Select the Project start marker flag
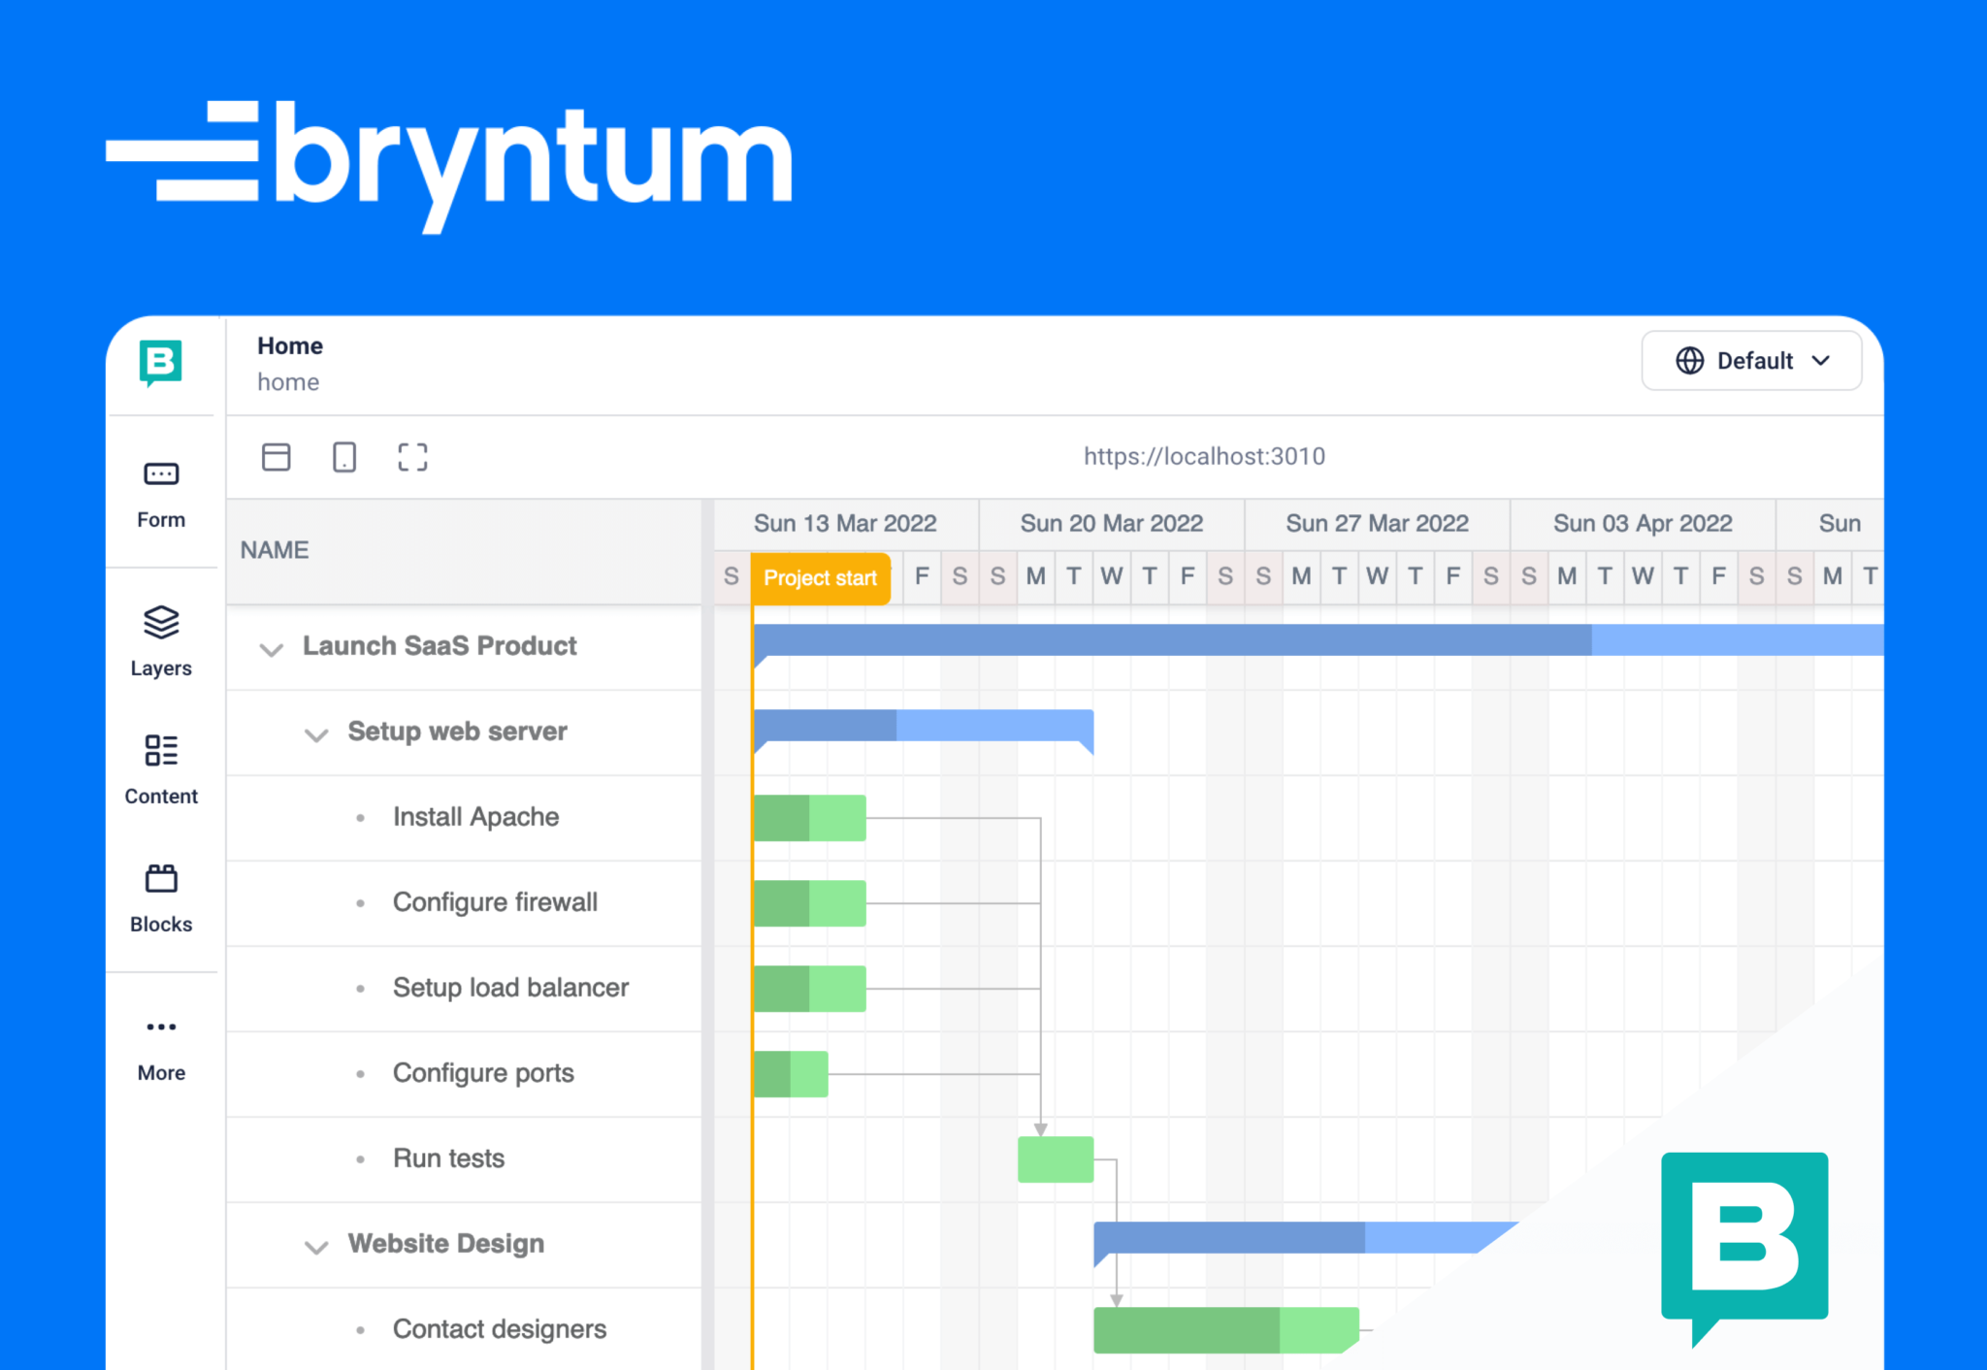Image resolution: width=1987 pixels, height=1370 pixels. (x=820, y=577)
